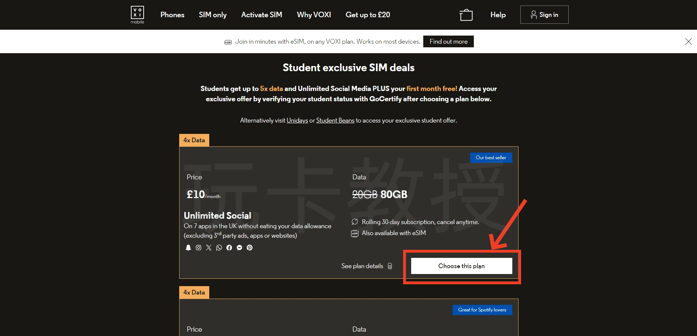Click the Pinterest icon in Unlimited Social
The height and width of the screenshot is (336, 697).
coord(250,248)
